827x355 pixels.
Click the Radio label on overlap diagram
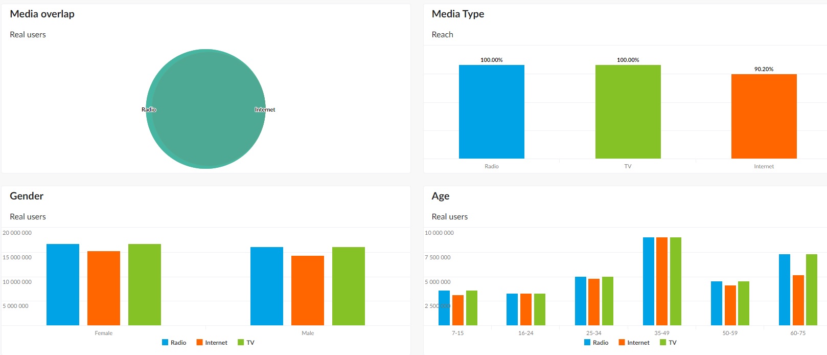click(x=149, y=109)
